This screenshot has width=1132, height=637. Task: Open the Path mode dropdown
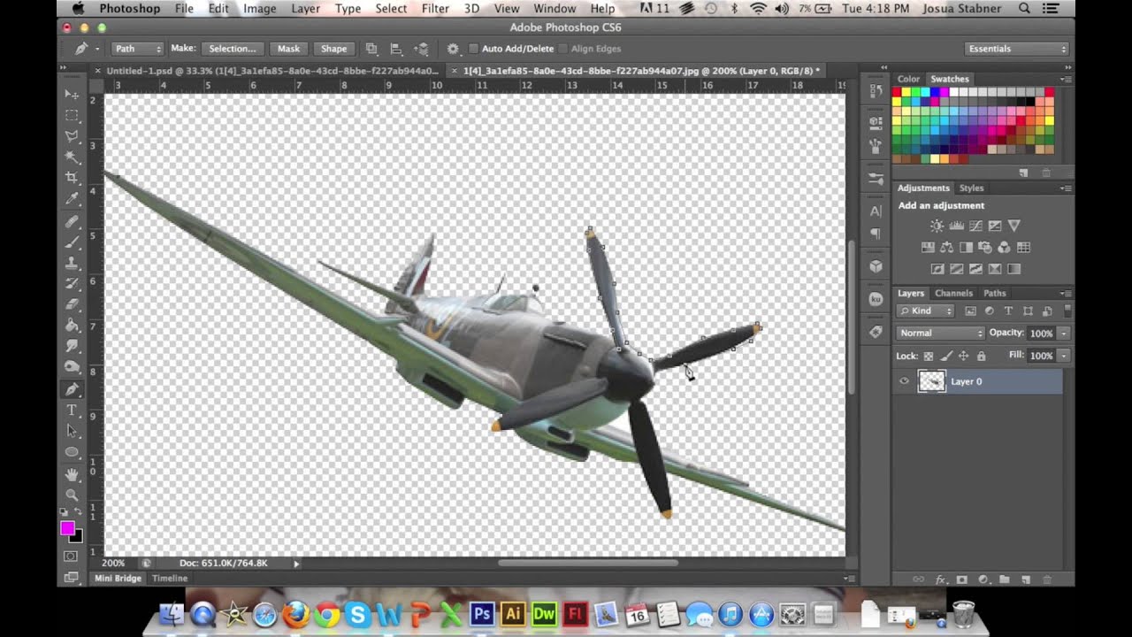click(x=138, y=49)
